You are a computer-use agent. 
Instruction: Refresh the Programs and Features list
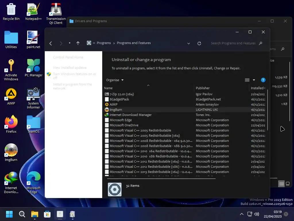tap(199, 43)
